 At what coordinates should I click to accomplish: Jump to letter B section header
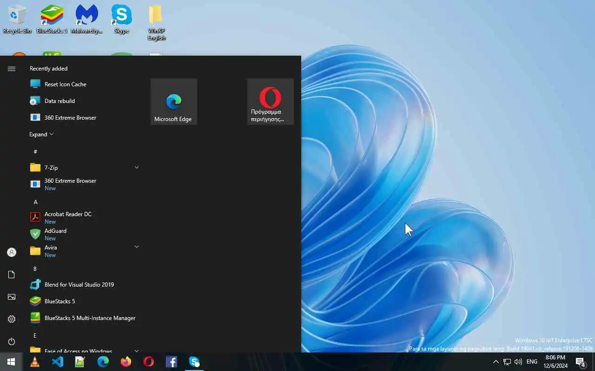[x=35, y=269]
